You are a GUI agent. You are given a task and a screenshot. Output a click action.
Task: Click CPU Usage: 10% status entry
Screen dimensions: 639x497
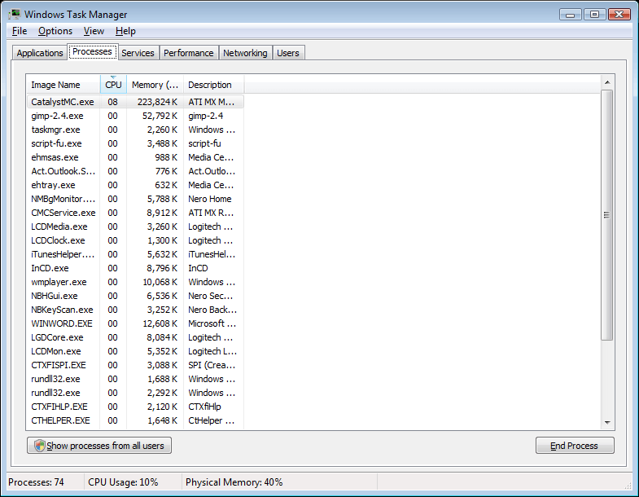(123, 482)
